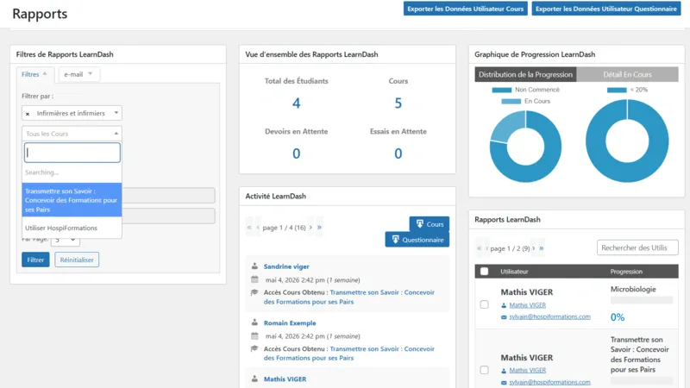This screenshot has width=690, height=388.
Task: Open Mathis VIGER profile link in Microbiologie row
Action: coord(527,305)
